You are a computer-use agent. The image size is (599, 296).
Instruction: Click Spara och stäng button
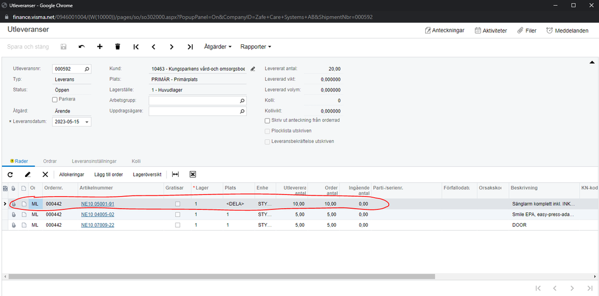[x=28, y=47]
